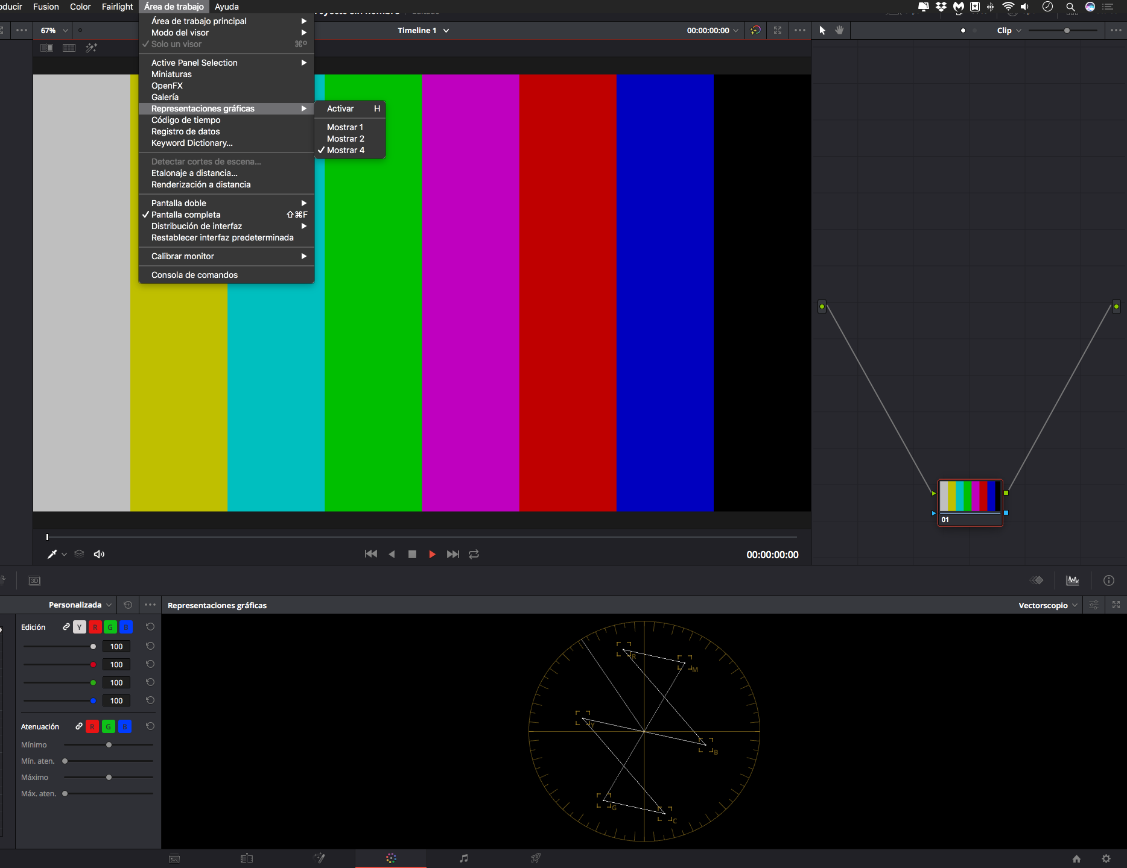Expand the scopes panel to floating window
This screenshot has width=1127, height=868.
(1116, 605)
